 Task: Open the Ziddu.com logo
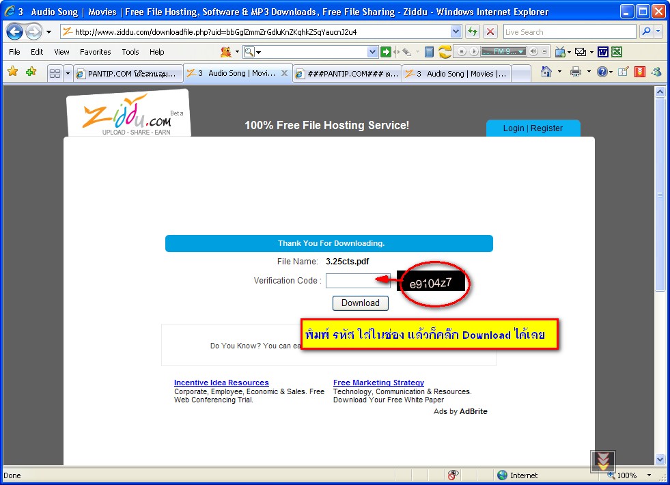[129, 114]
